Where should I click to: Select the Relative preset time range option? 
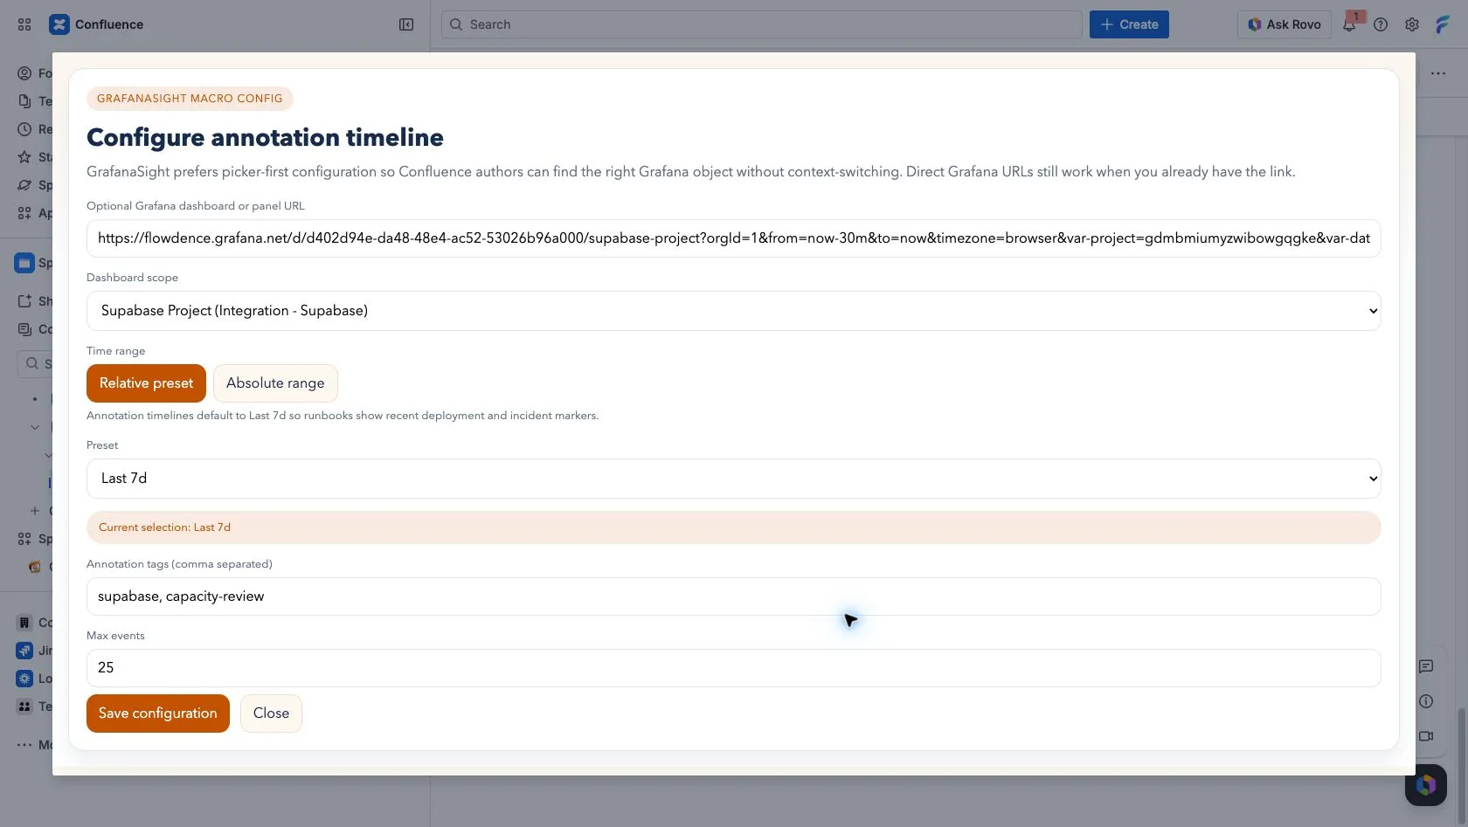tap(146, 383)
